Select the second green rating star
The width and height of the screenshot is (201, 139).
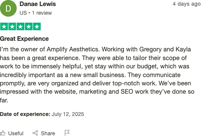click(x=12, y=26)
